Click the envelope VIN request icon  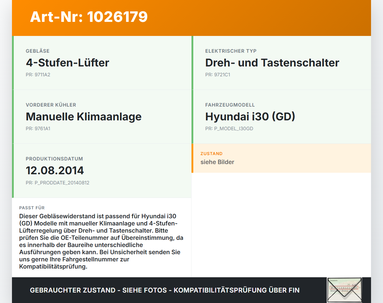tap(344, 290)
